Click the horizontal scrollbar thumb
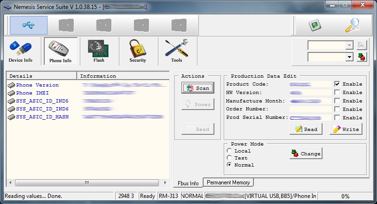377x204 pixels. pyautogui.click(x=87, y=182)
